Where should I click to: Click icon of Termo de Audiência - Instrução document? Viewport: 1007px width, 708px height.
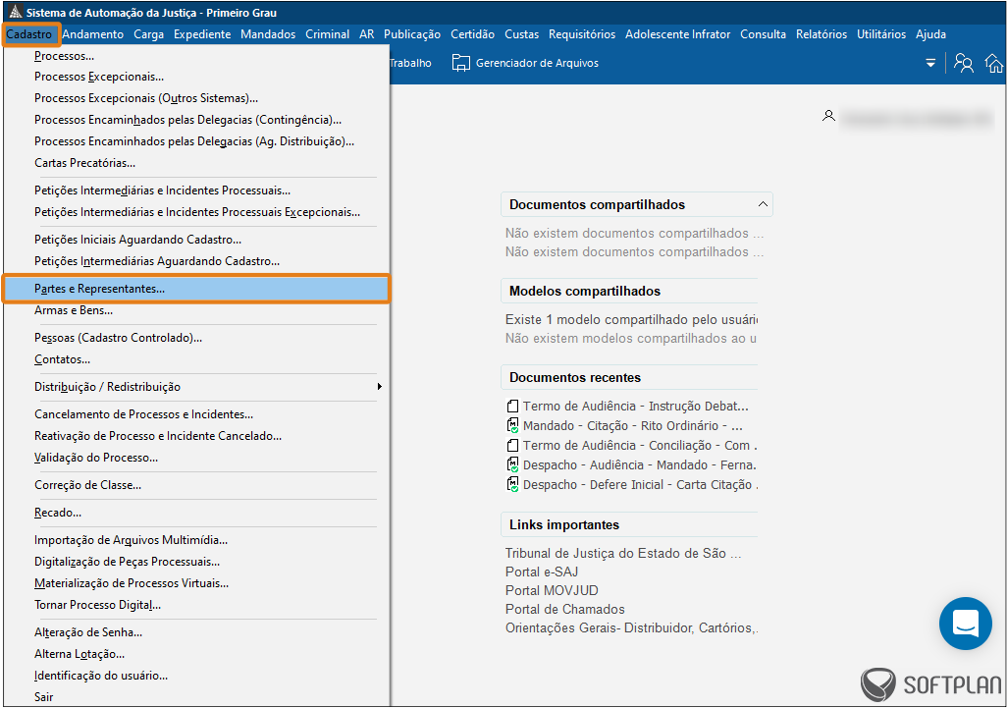tap(512, 406)
